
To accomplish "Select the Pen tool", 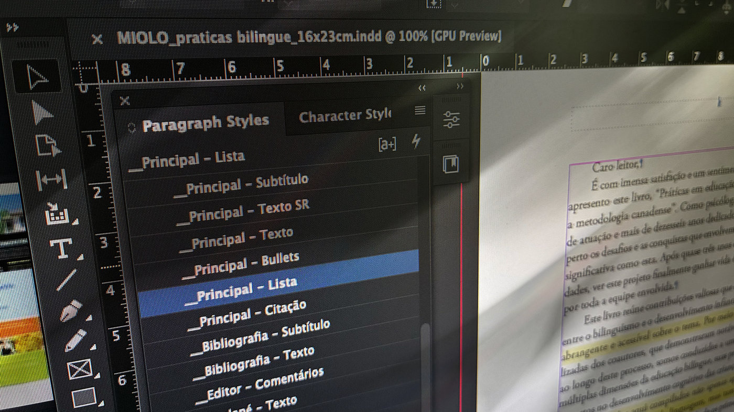I will click(x=71, y=311).
